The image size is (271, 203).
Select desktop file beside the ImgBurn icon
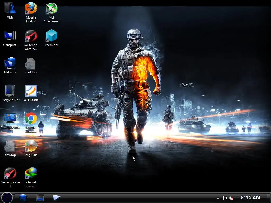10,149
